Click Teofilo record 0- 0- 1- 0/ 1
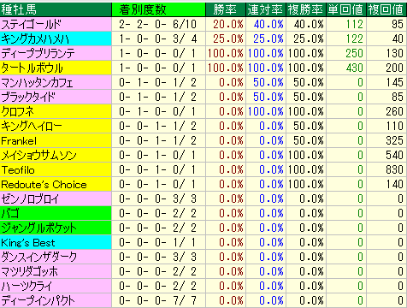Viewport: 407px width, 308px height. click(158, 169)
